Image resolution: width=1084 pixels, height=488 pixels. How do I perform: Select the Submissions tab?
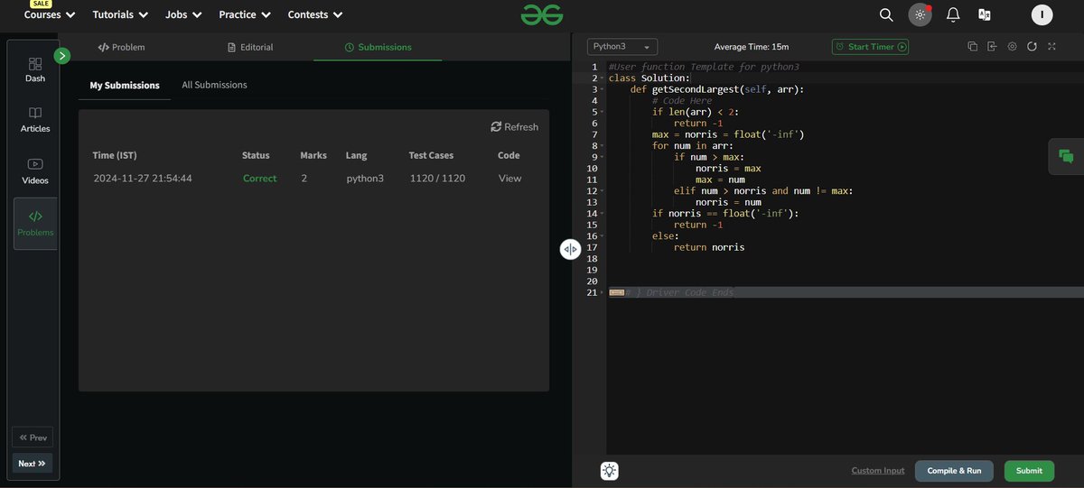pyautogui.click(x=378, y=47)
